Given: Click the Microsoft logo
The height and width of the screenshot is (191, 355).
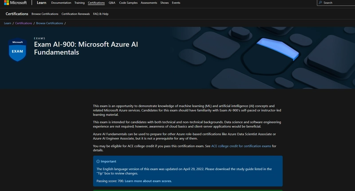Looking at the screenshot, I should [x=16, y=3].
